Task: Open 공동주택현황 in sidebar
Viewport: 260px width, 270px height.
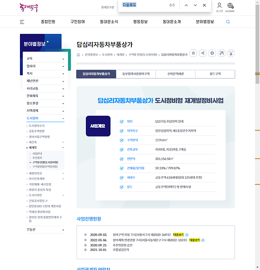Action: point(37,131)
